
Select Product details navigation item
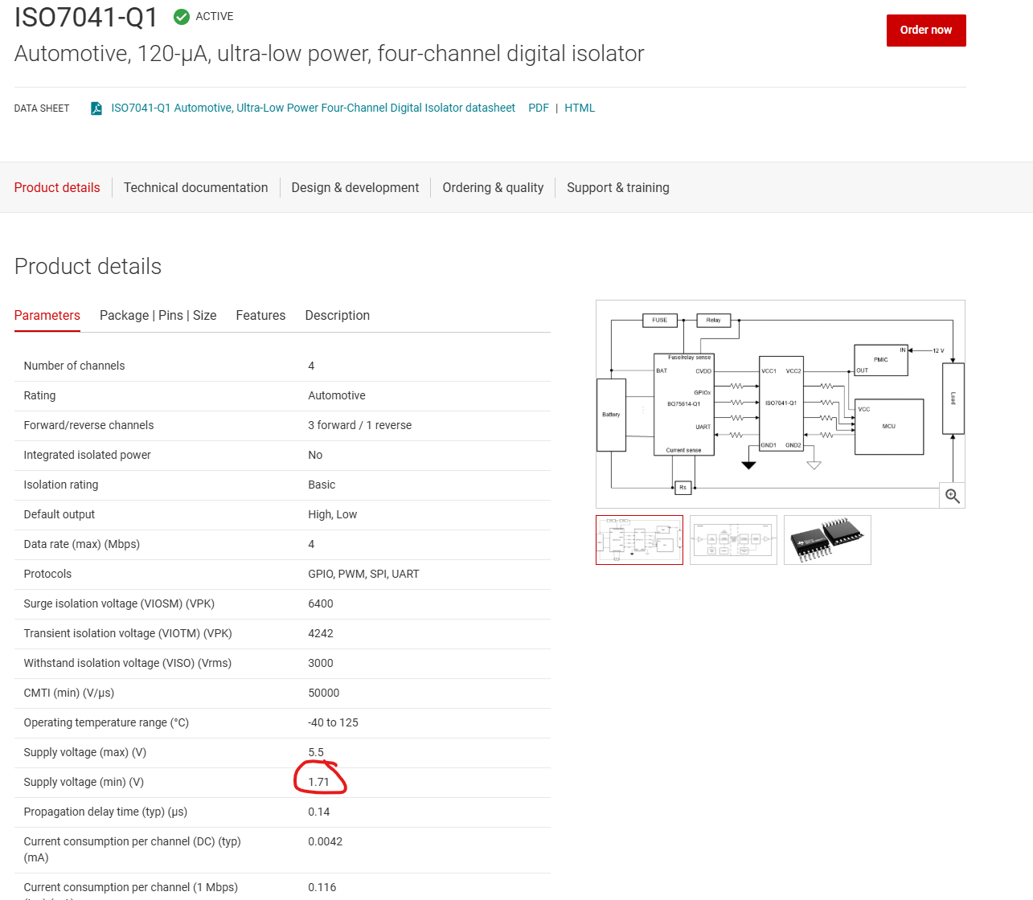coord(57,187)
